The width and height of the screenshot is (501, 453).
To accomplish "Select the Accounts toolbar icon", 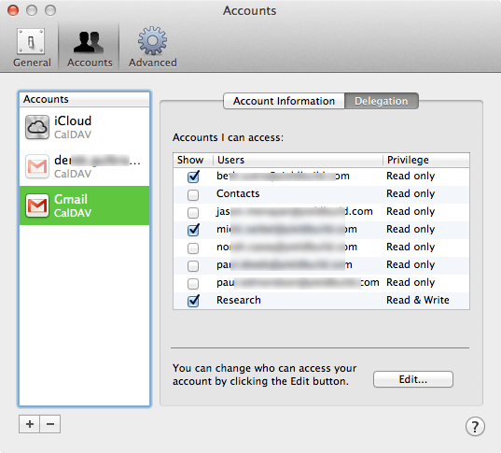I will pyautogui.click(x=90, y=48).
